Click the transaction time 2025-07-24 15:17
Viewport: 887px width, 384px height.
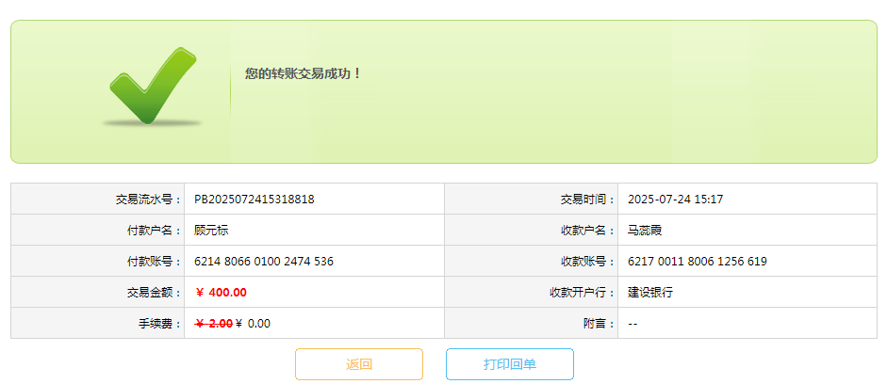click(675, 200)
